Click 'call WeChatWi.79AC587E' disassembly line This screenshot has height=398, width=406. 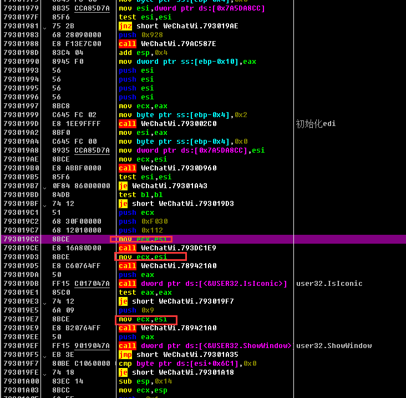click(x=168, y=44)
